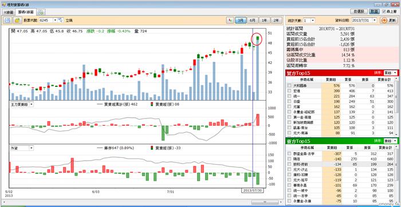Click the 區間周轉率 value 7.72 %

[x=349, y=66]
